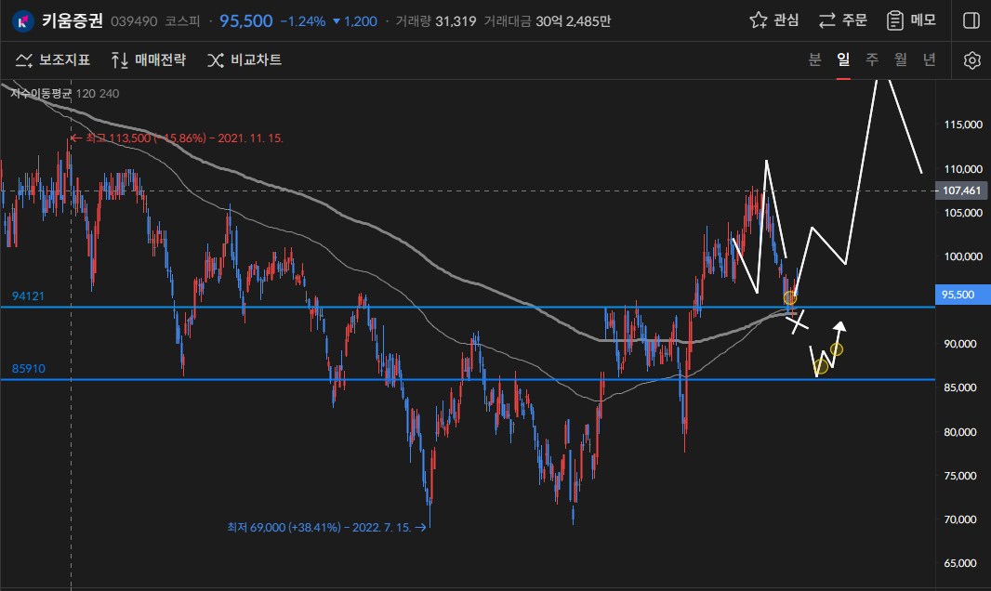This screenshot has height=591, width=991.
Task: Select the 일 daily chart tab
Action: [x=843, y=59]
